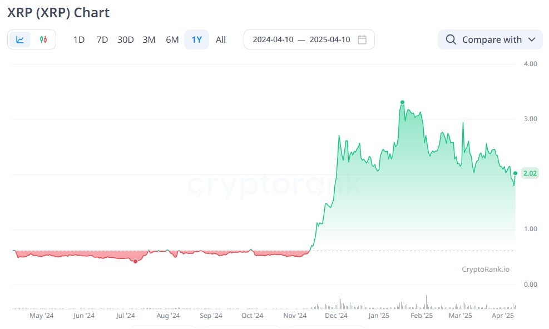Choose the 30D time range
549x329 pixels.
(125, 39)
